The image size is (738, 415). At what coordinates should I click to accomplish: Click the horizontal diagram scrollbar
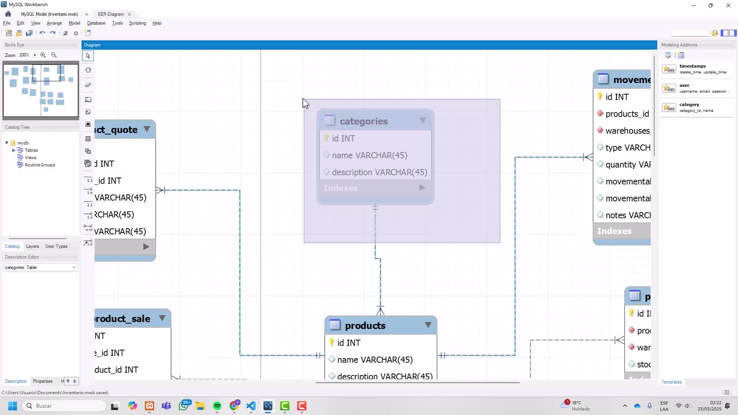point(417,382)
